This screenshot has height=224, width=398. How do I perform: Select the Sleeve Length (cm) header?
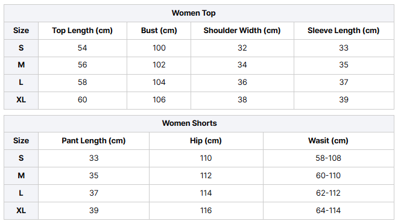click(x=344, y=30)
